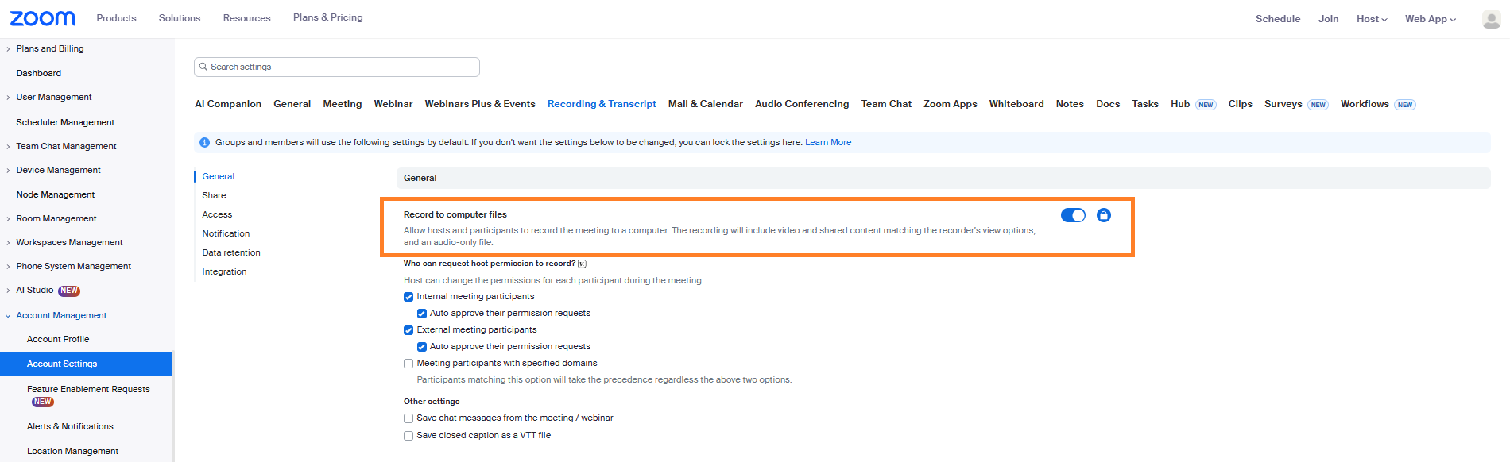Screen dimensions: 1510x462
Task: Click NEW badge under Feature Enablement Requests
Action: click(43, 402)
